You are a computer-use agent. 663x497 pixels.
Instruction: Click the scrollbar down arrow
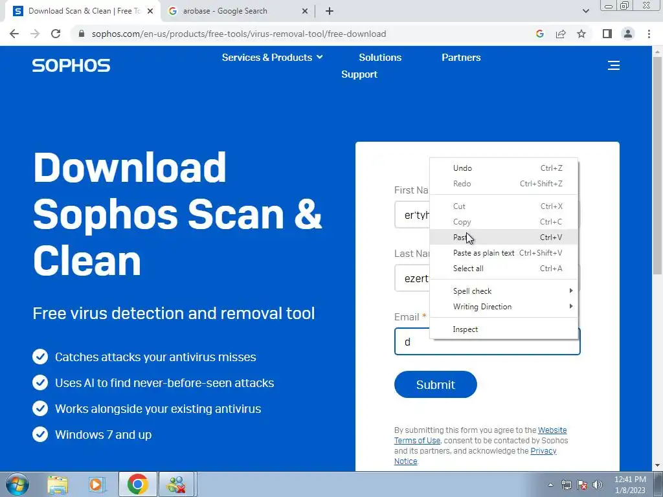coord(657,466)
